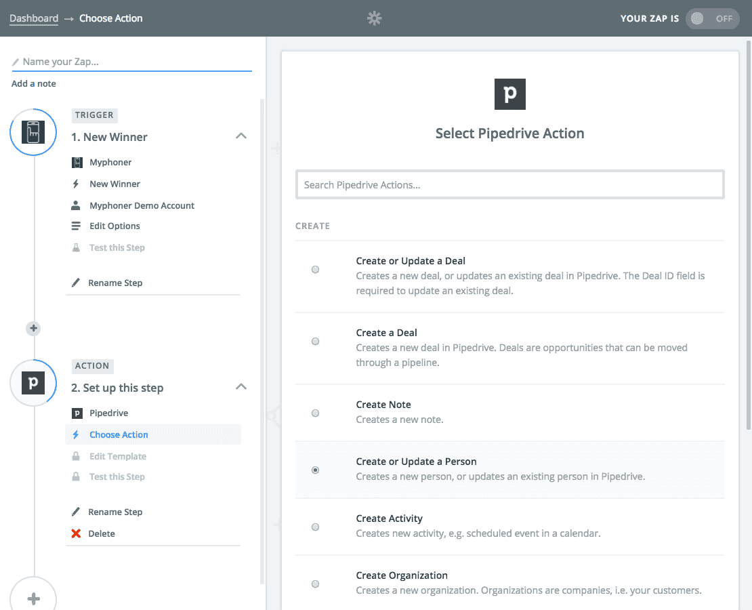Focus Search Pipedrive Actions field
The height and width of the screenshot is (610, 752).
point(510,185)
